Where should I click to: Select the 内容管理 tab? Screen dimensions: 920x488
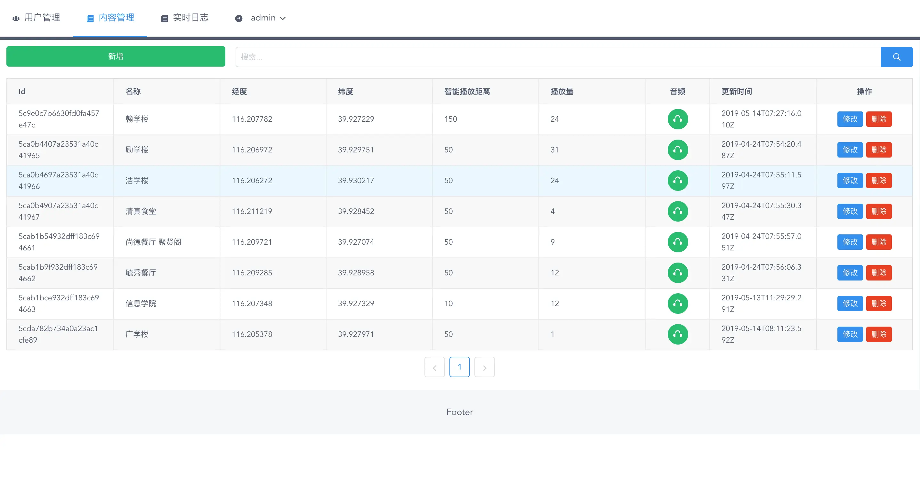(x=110, y=18)
